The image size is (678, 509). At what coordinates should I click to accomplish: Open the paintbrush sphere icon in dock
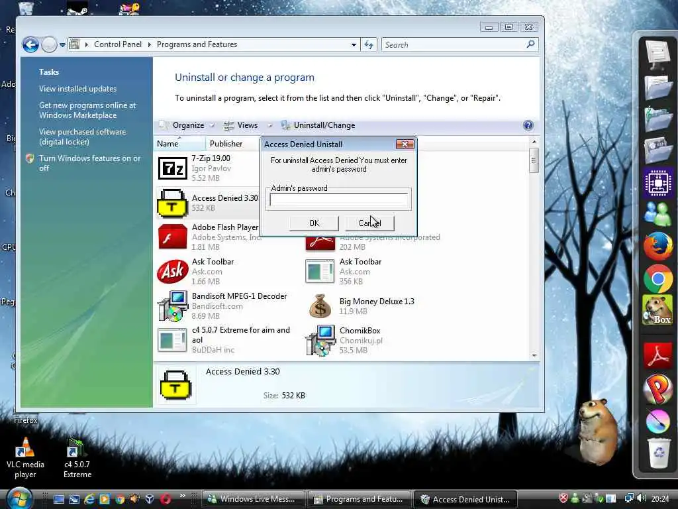coord(657,421)
